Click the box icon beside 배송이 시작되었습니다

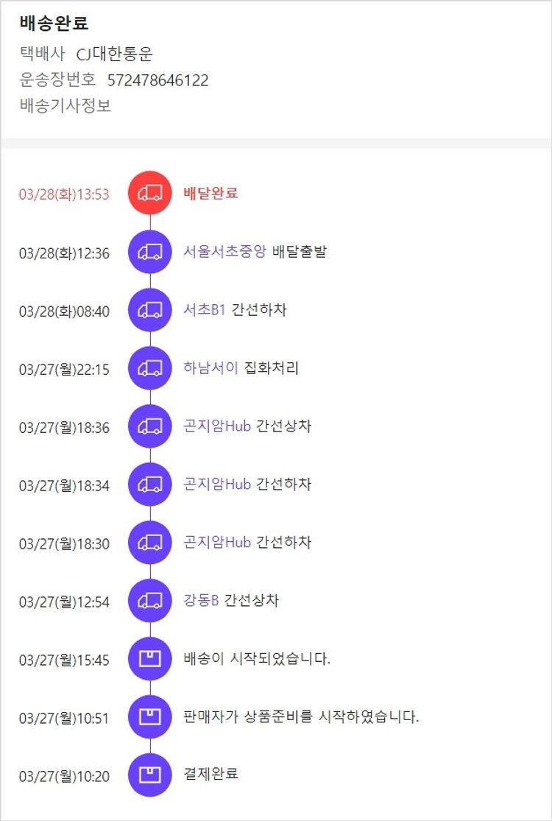click(150, 659)
